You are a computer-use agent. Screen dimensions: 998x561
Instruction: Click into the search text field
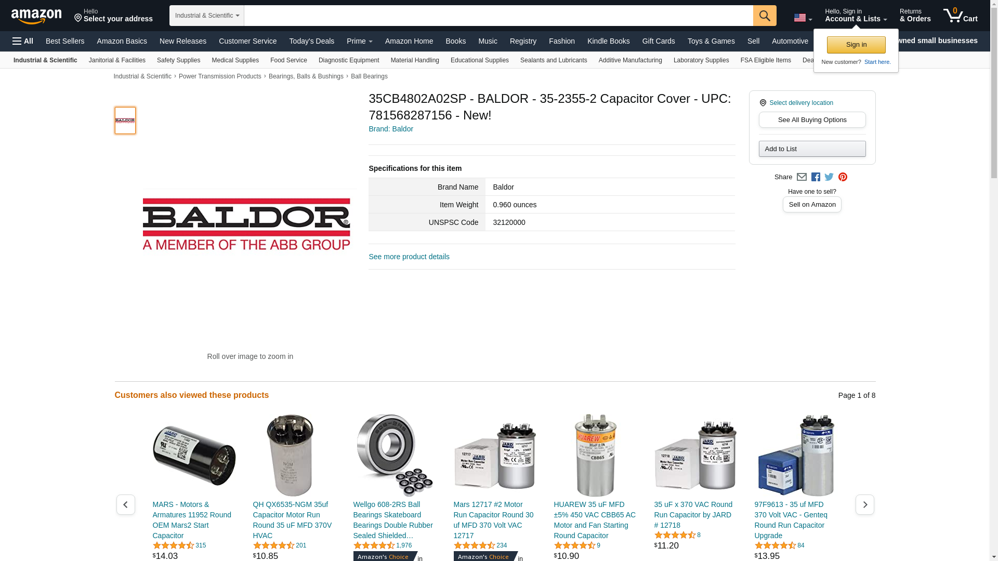[x=498, y=16]
